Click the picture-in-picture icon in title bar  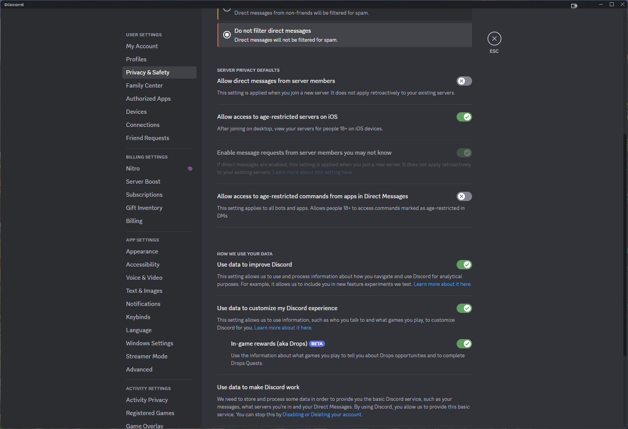[x=574, y=5]
